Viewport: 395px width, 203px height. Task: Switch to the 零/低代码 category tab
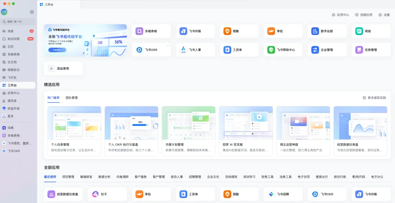click(358, 177)
